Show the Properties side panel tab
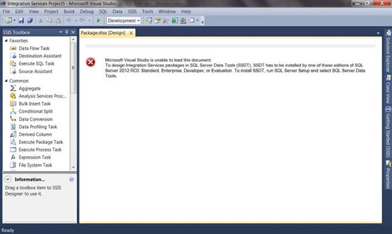The width and height of the screenshot is (392, 234). point(388,174)
